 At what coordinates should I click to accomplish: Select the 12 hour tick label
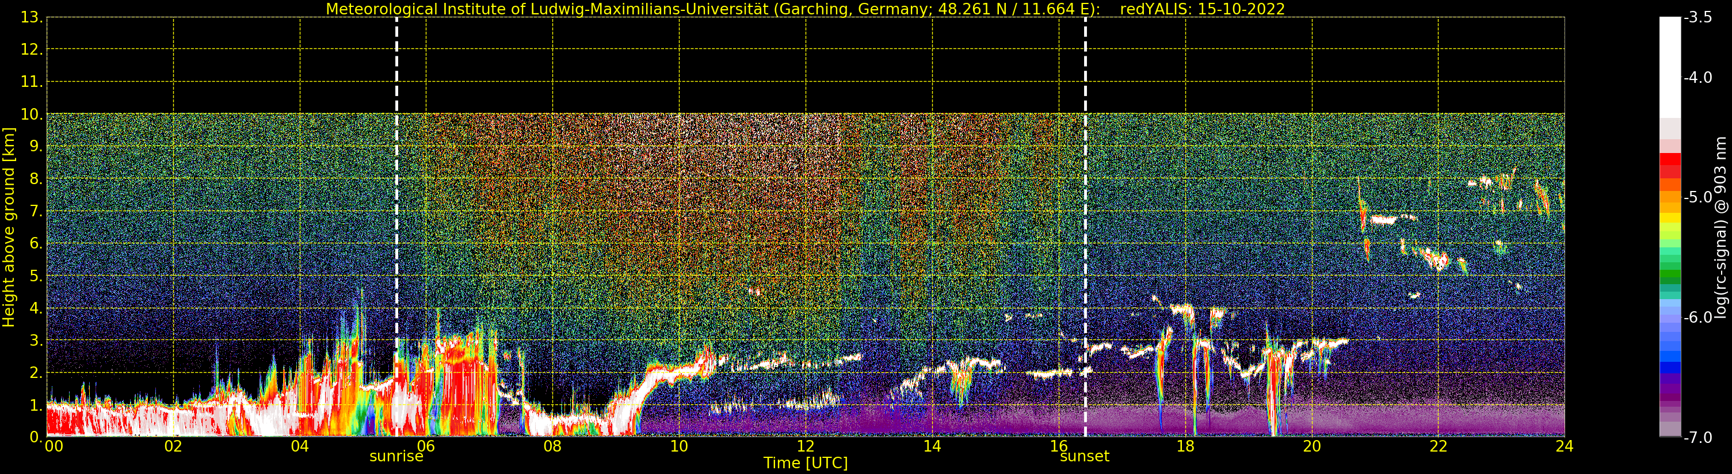(x=806, y=446)
